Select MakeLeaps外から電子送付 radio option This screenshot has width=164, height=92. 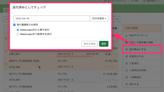(x=18, y=30)
